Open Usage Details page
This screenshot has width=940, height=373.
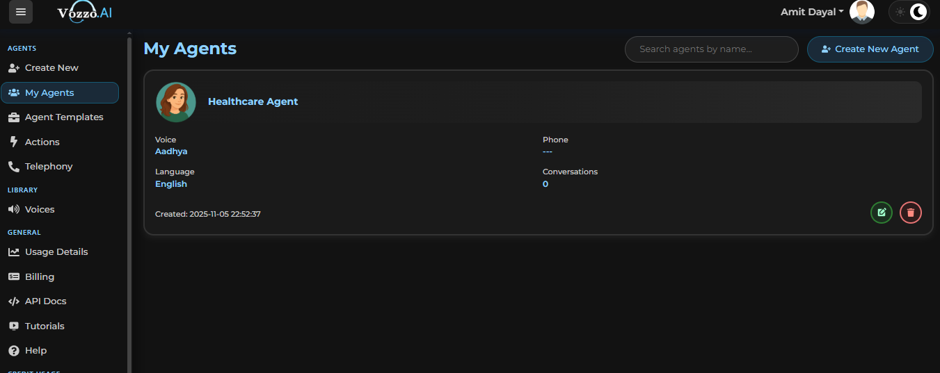pyautogui.click(x=60, y=252)
